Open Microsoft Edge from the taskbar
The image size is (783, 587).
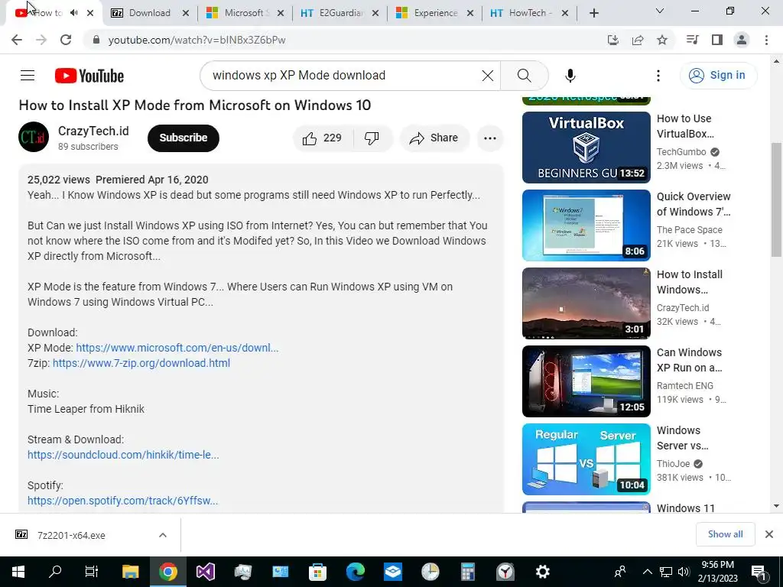coord(356,572)
